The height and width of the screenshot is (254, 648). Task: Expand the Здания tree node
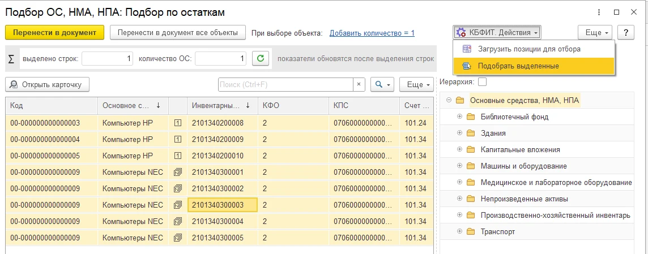click(459, 133)
